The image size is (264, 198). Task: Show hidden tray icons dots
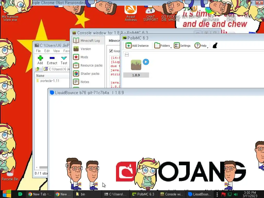[x=217, y=194]
